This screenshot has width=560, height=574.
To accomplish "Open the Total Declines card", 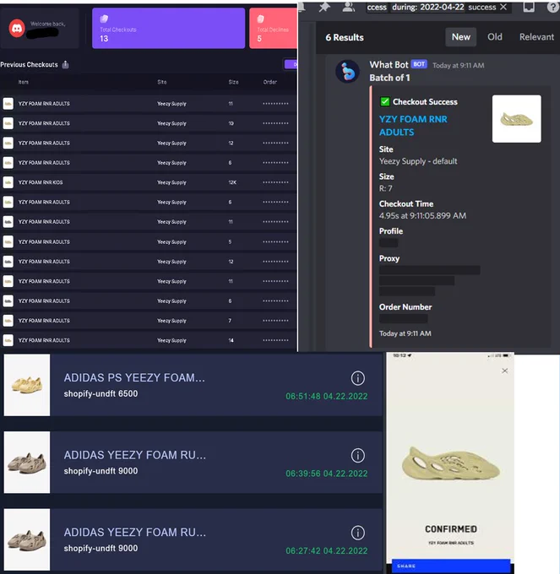I will tap(273, 28).
